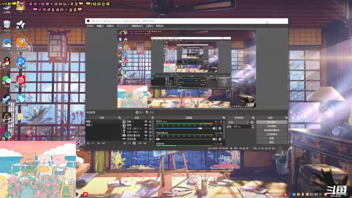Toggle visibility of the video capture device source
This screenshot has width=352, height=198.
point(146,136)
